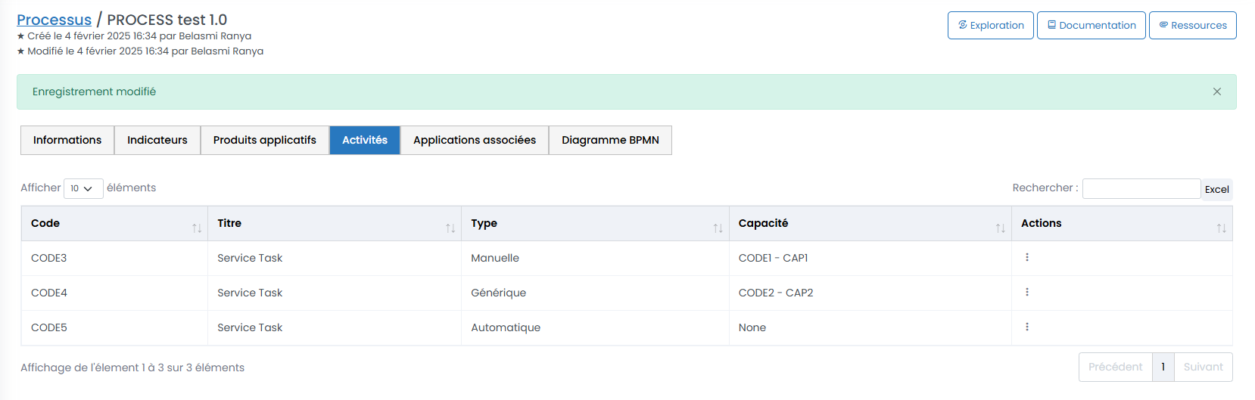Go to the Produits applicatifs tab

pos(264,141)
